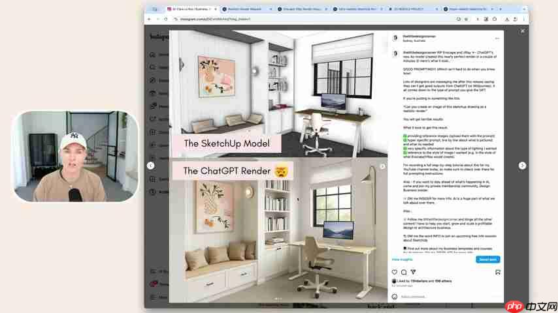The width and height of the screenshot is (558, 313).
Task: Bookmark this page with the star icon
Action: (x=466, y=19)
